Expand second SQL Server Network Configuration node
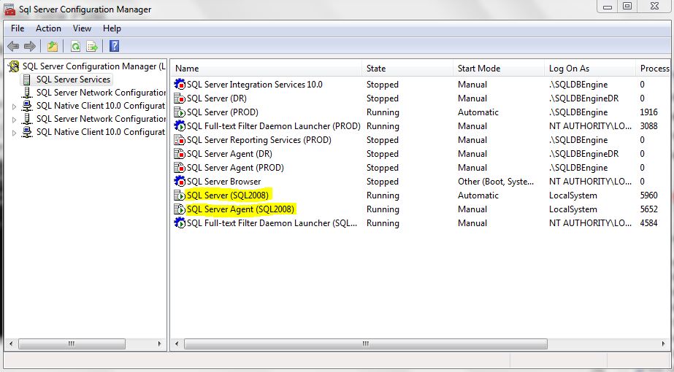 pyautogui.click(x=14, y=120)
